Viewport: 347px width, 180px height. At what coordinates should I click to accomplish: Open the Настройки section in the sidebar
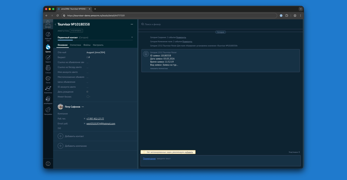coord(48,110)
